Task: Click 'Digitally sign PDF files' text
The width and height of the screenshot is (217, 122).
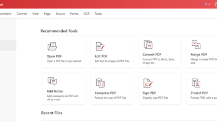Action: (155, 98)
